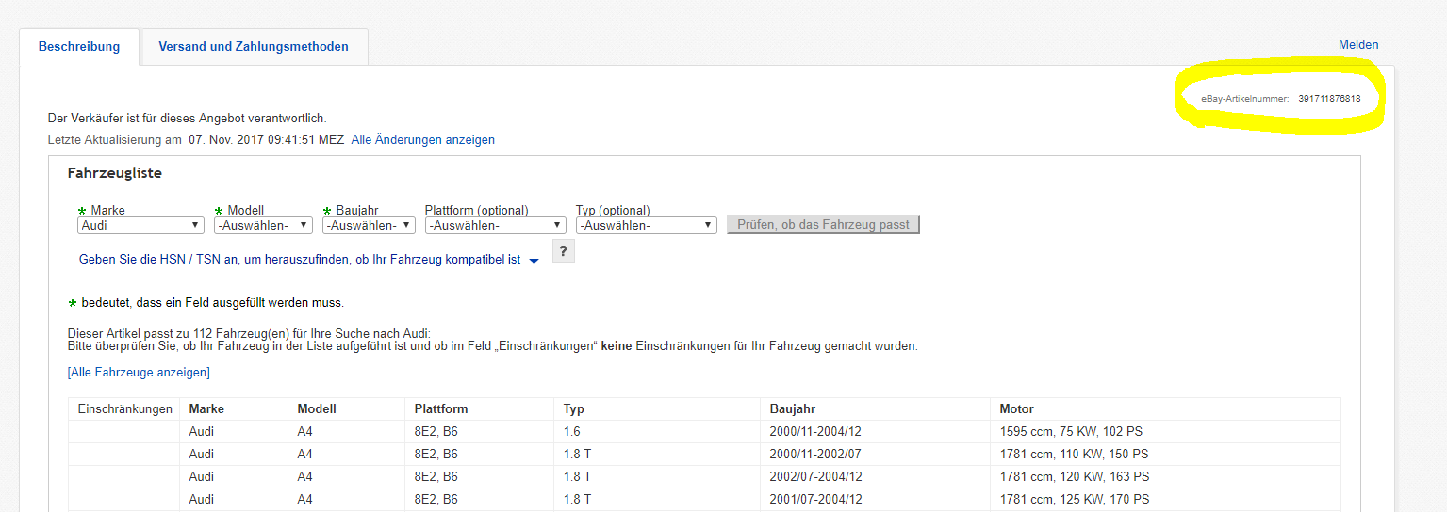
Task: Expand the HSN / TSN blue arrow
Action: (534, 261)
